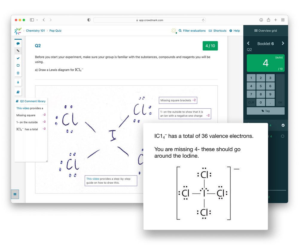Click the trash delete tool icon
This screenshot has width=299, height=246.
coord(18,73)
